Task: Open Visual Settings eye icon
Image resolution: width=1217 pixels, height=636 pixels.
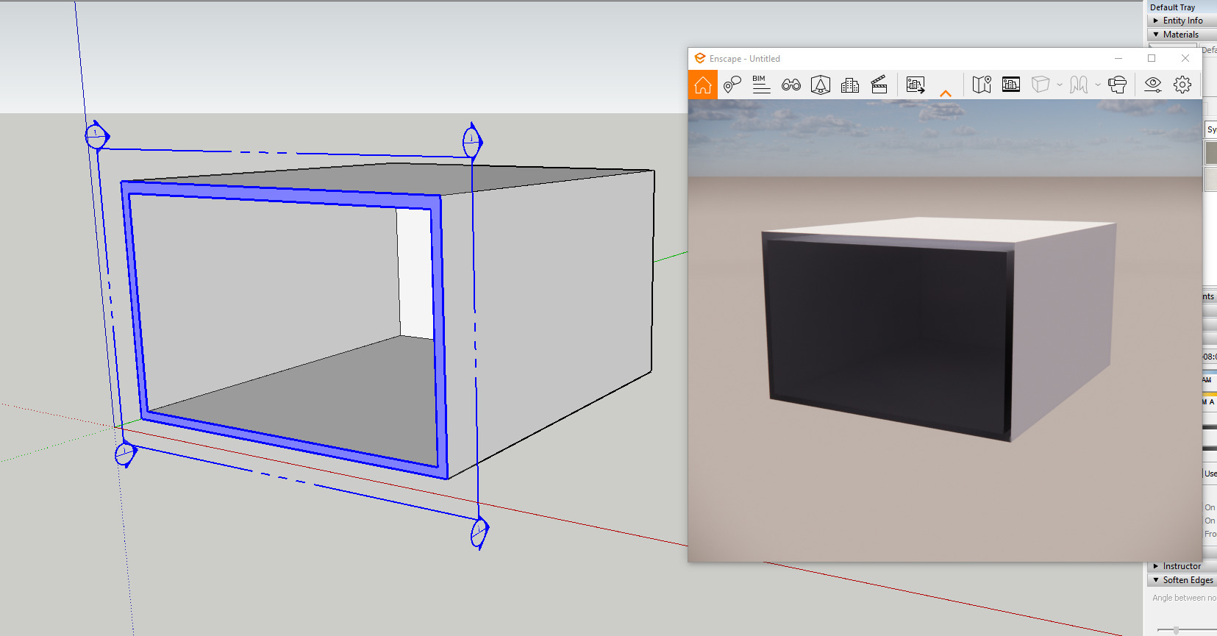Action: [x=1153, y=85]
